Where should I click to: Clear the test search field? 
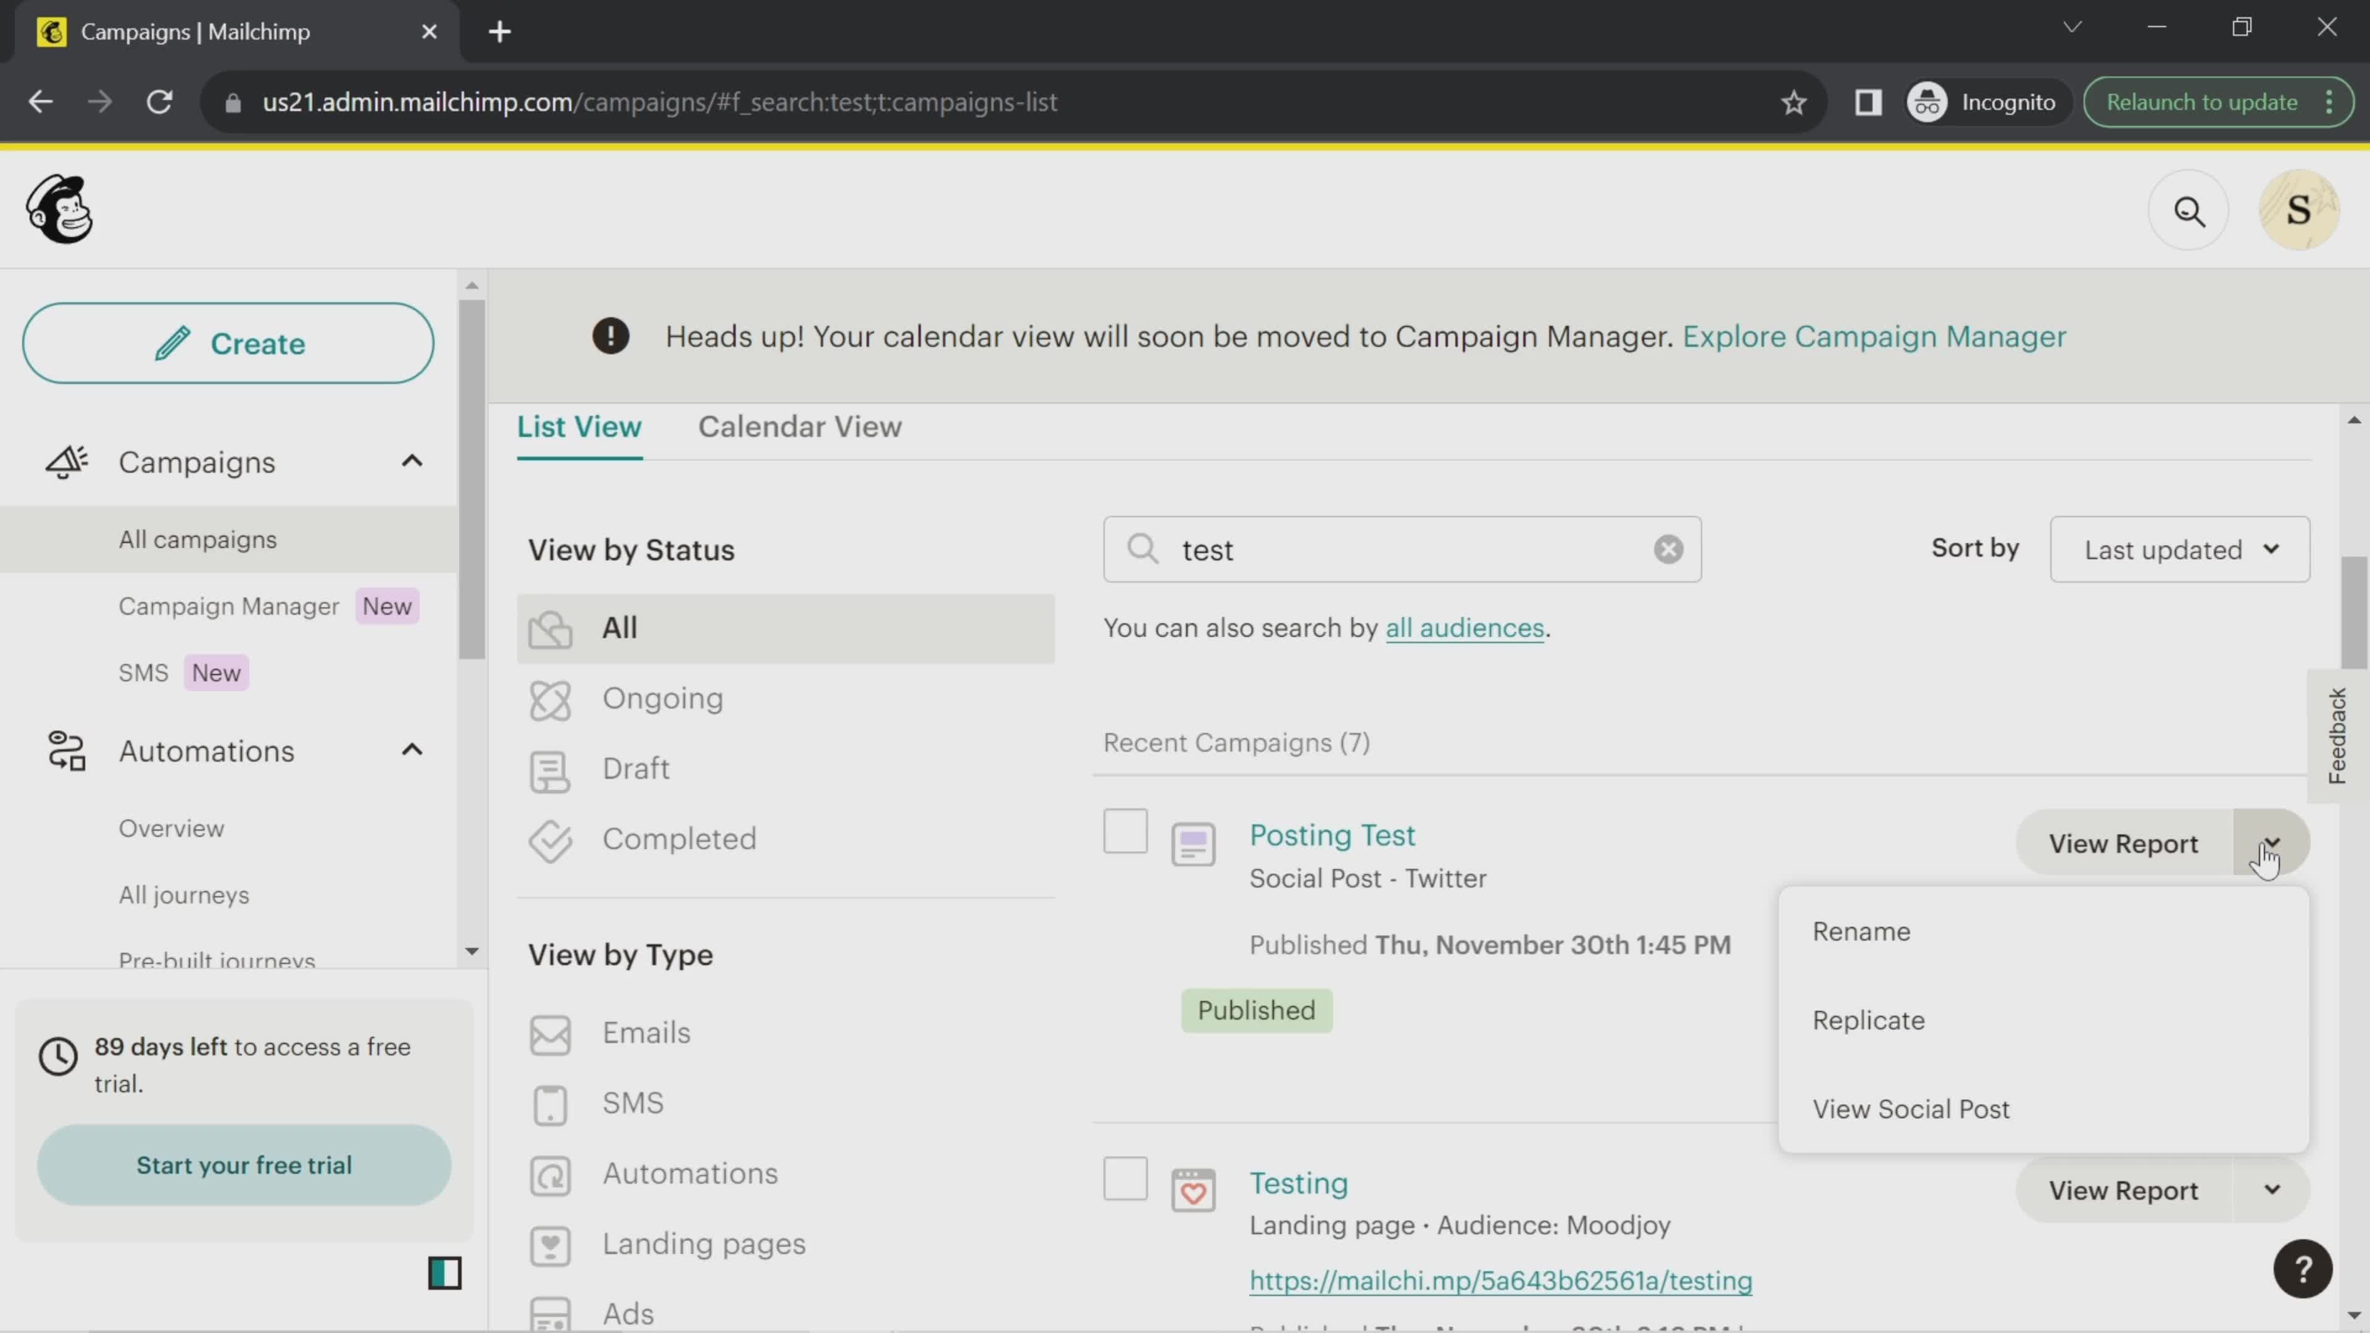pyautogui.click(x=1668, y=549)
